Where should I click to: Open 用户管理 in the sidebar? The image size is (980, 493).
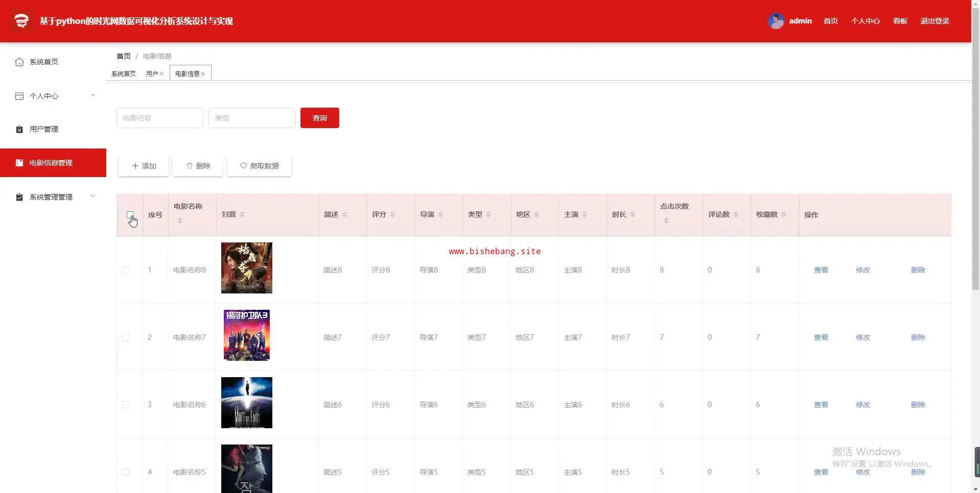click(x=44, y=129)
